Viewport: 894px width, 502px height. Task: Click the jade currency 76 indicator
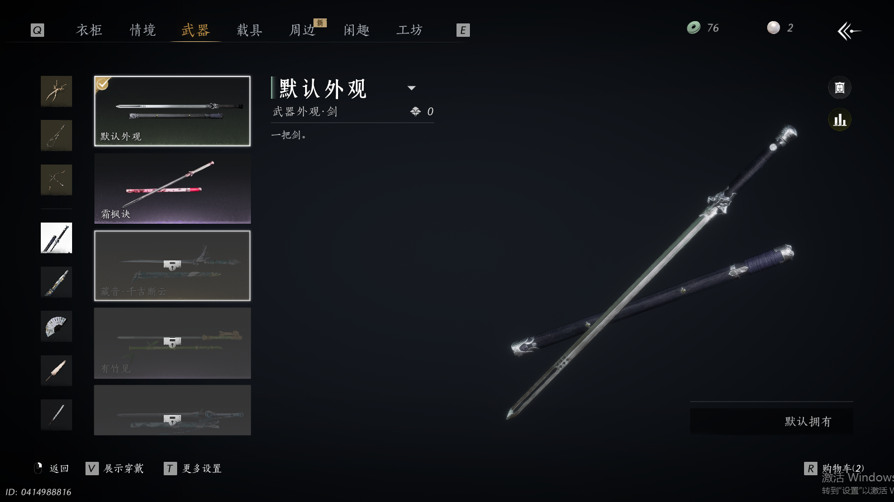(703, 28)
